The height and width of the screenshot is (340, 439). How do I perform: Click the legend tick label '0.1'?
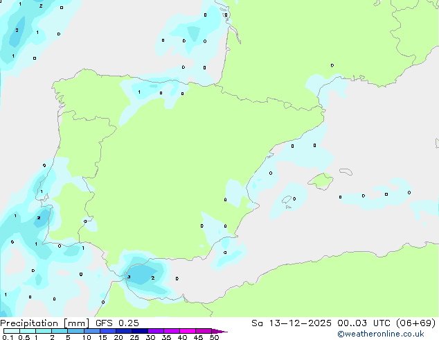[x=8, y=337]
